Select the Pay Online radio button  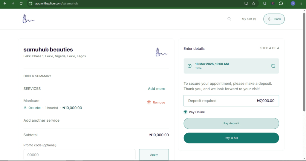[185, 112]
